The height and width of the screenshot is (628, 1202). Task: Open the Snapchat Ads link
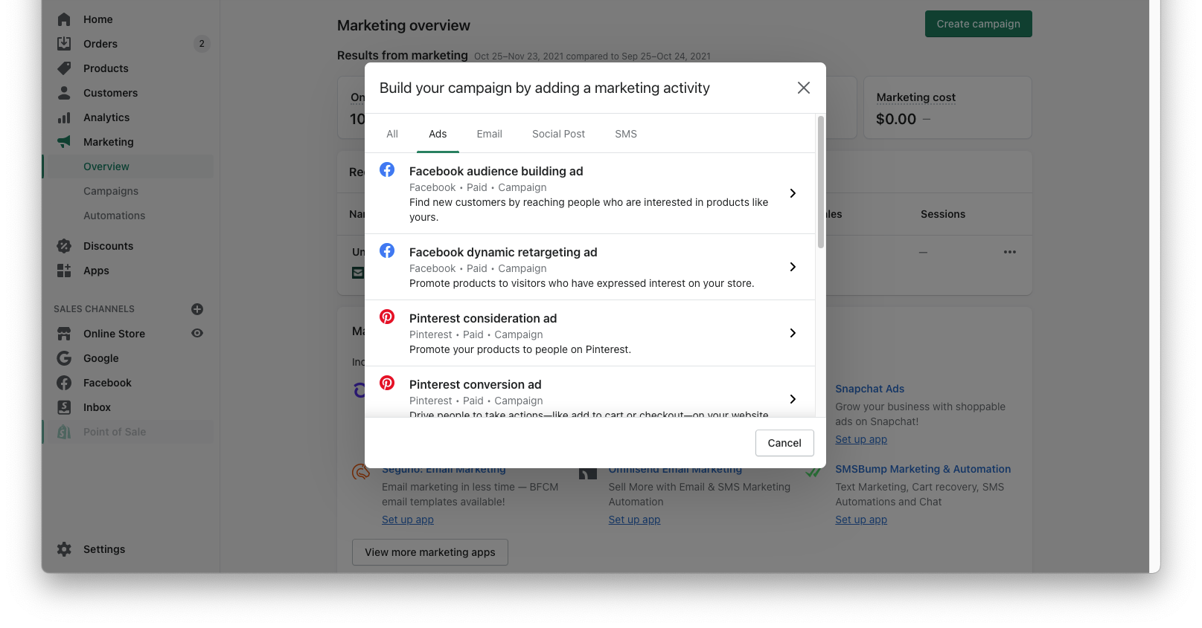tap(869, 389)
